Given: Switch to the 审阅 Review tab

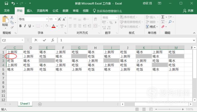Looking at the screenshot, I should [x=75, y=11].
